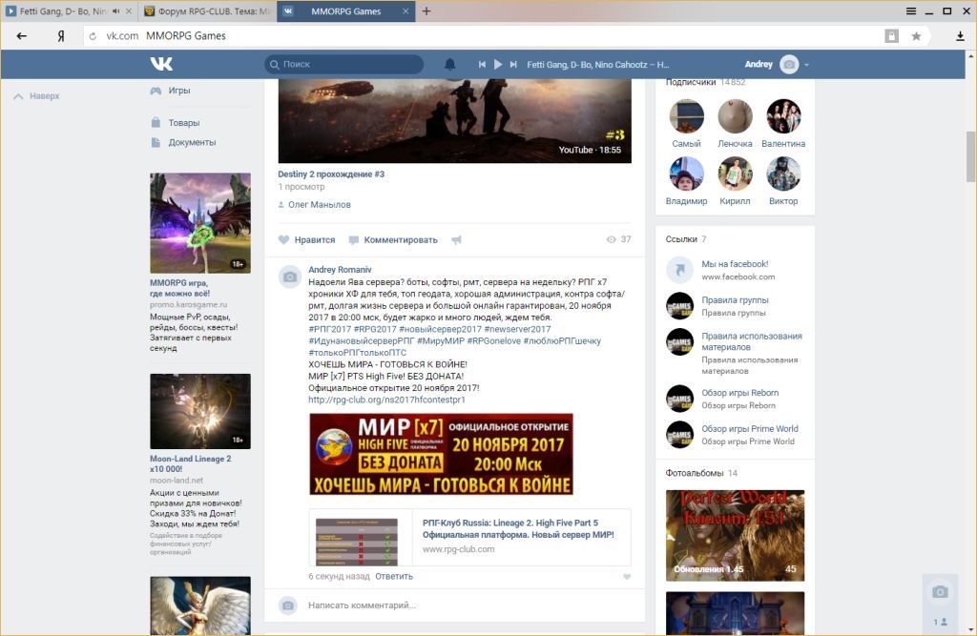Open Правила группы link

735,300
